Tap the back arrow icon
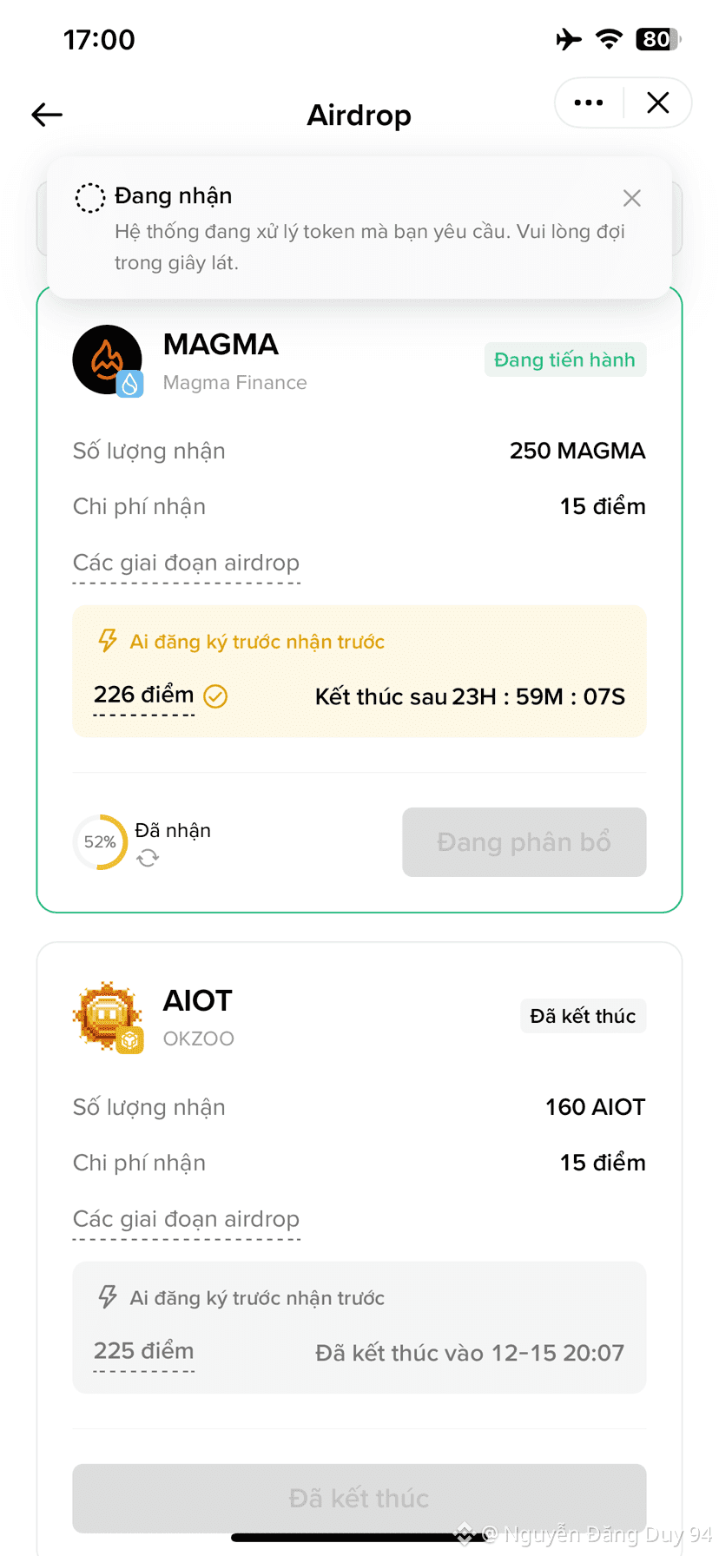Viewport: 719px width, 1556px height. pos(47,115)
